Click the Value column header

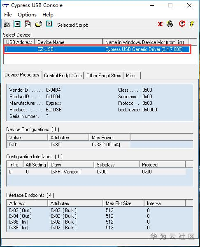[x=27, y=138]
